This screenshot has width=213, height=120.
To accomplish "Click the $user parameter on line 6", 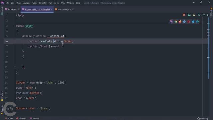I will pos(68,41).
